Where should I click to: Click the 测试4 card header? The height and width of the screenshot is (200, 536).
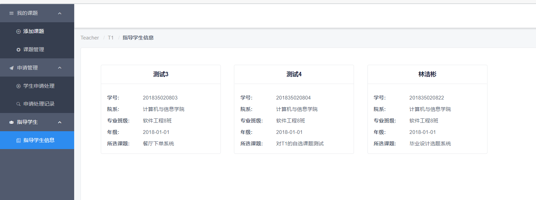[x=294, y=74]
